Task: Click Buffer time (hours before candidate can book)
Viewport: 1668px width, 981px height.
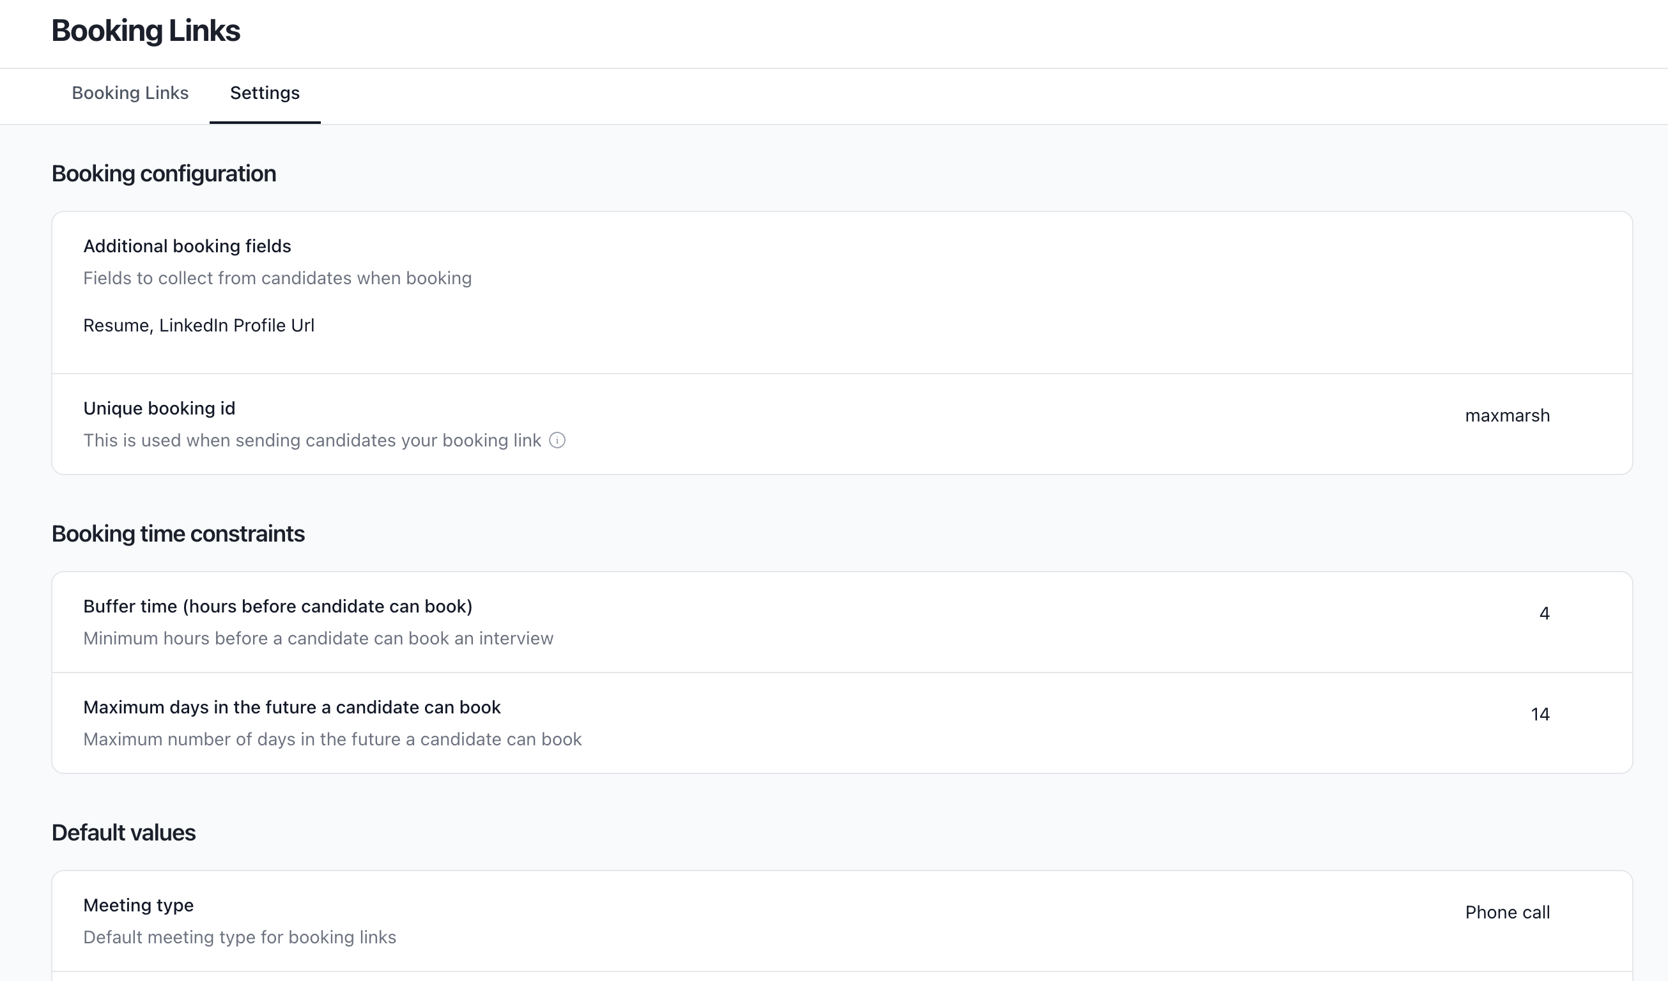Action: (278, 607)
